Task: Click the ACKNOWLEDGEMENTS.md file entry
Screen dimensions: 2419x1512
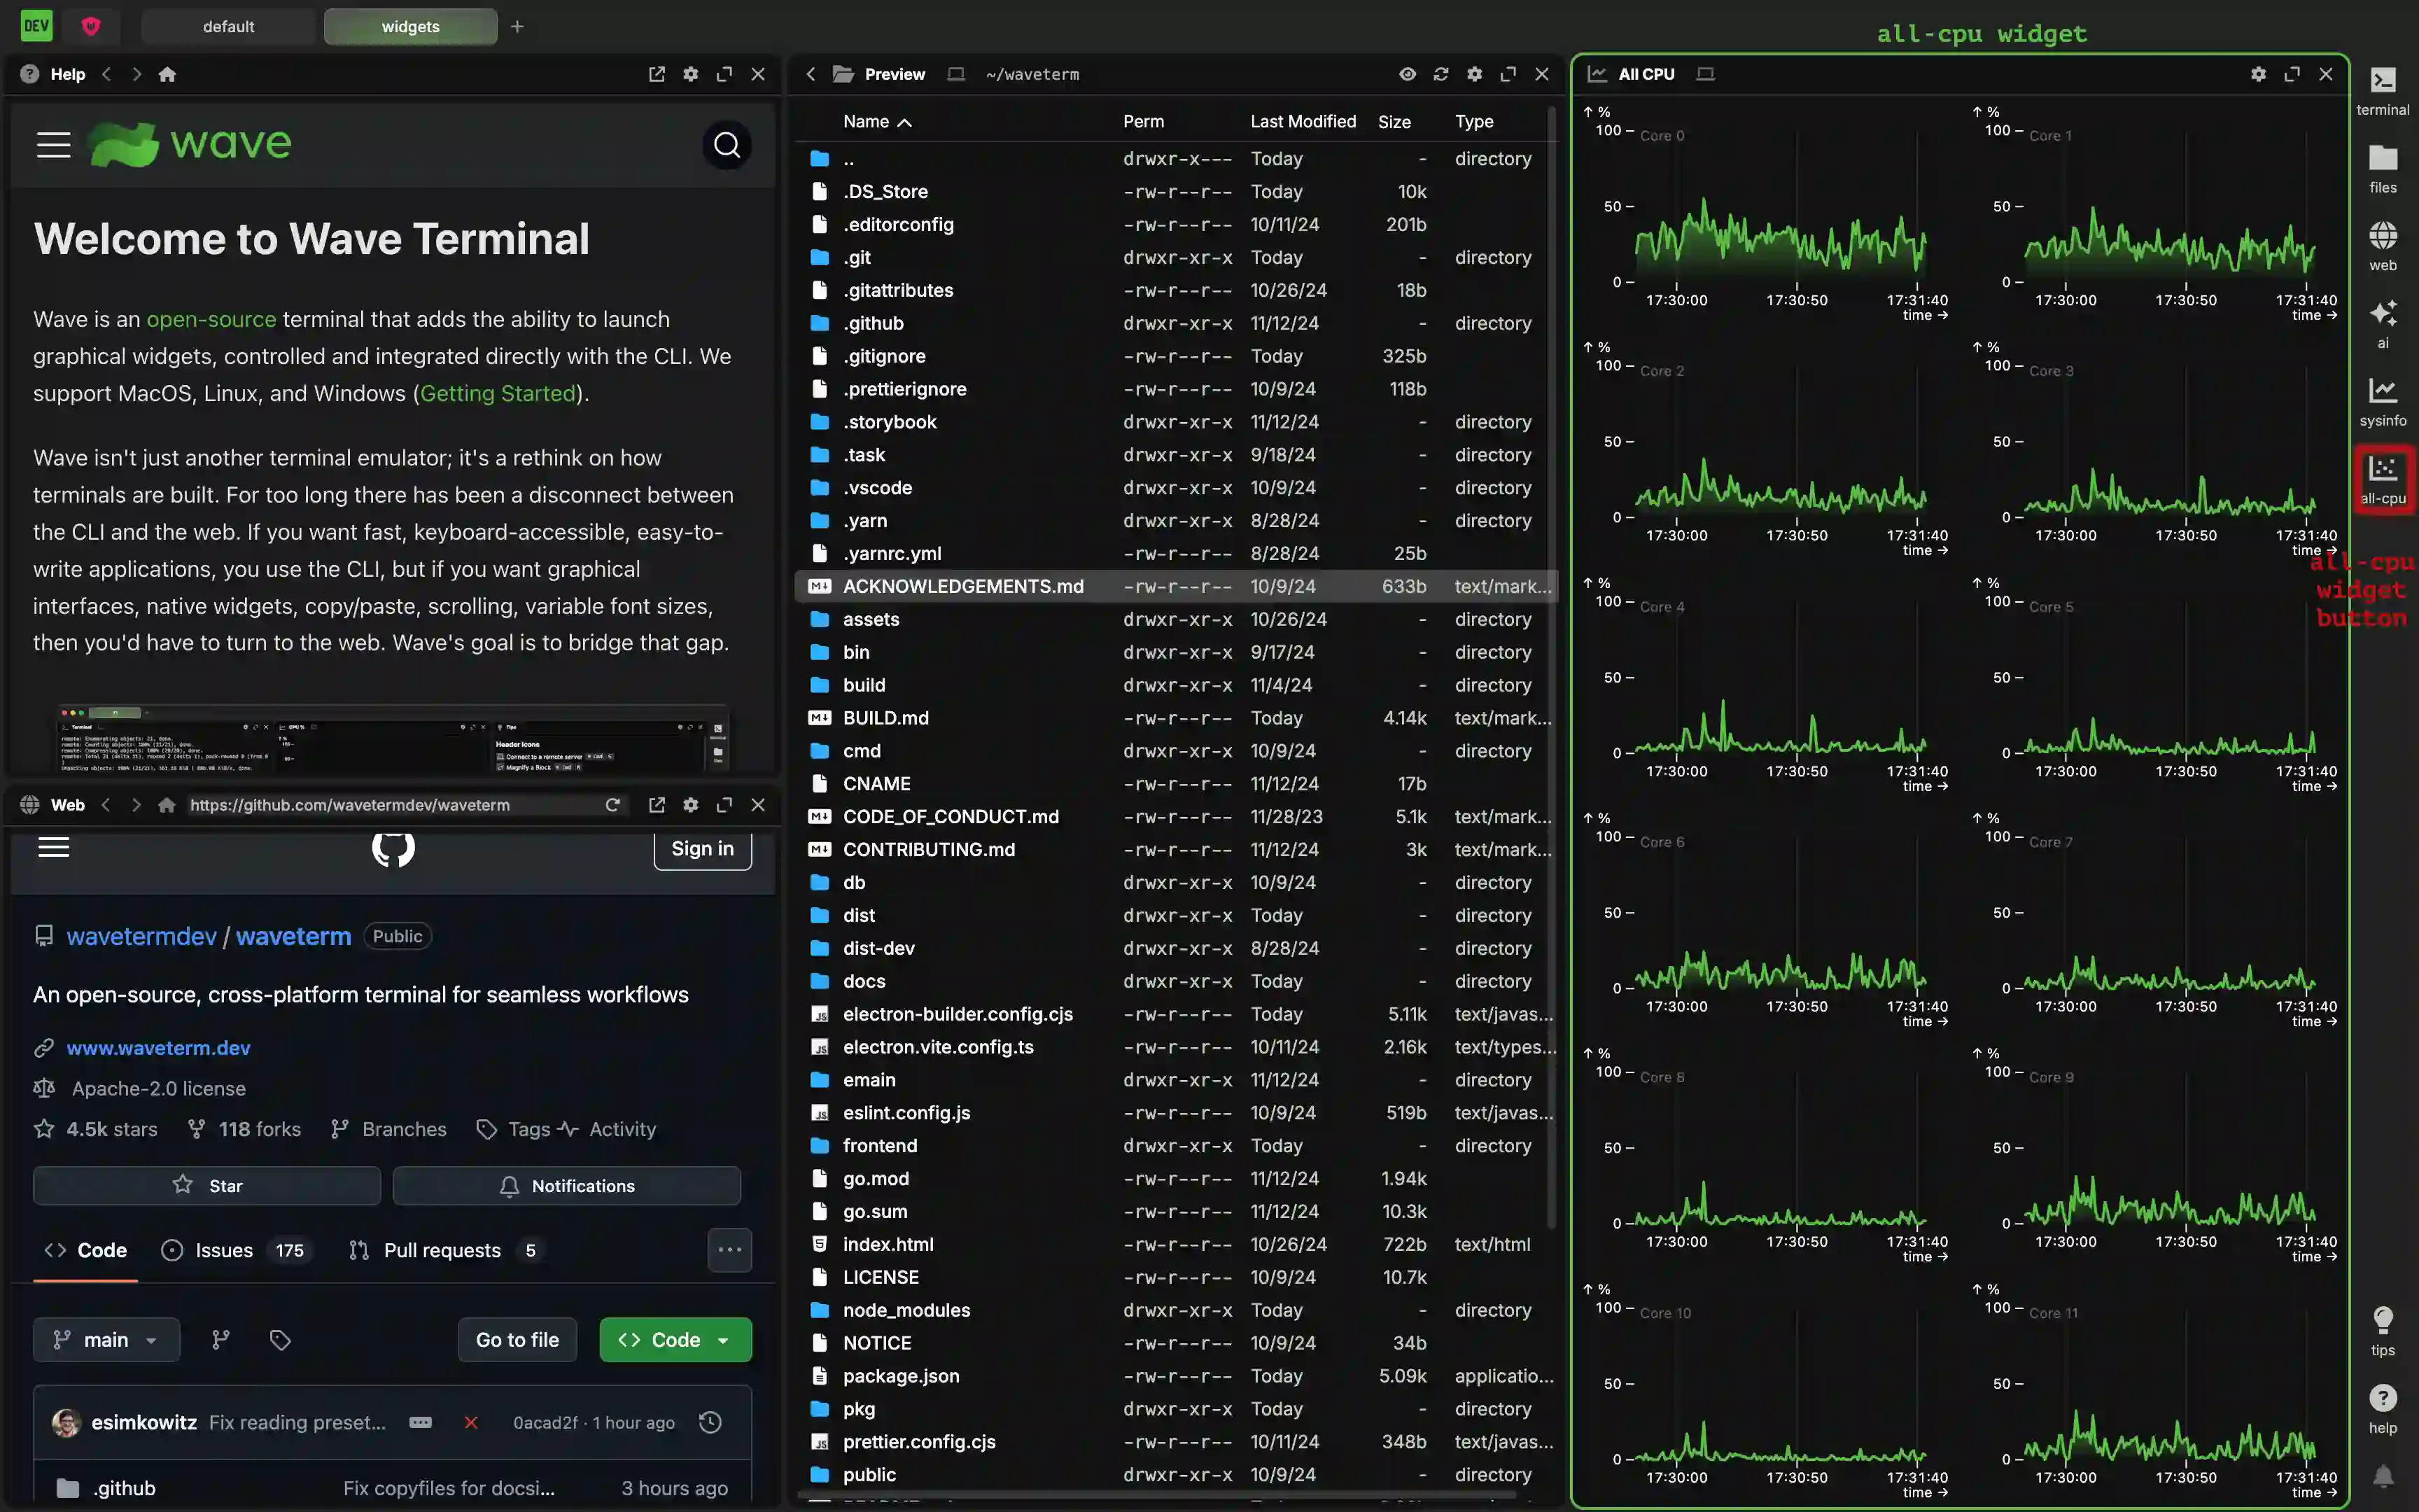Action: [963, 585]
